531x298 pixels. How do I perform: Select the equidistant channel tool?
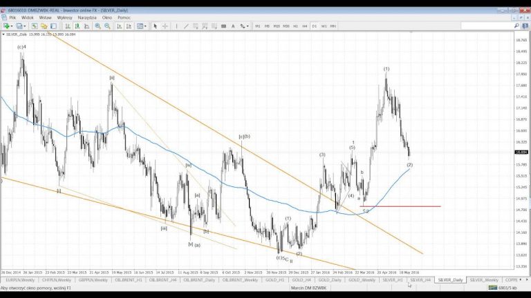pyautogui.click(x=196, y=26)
